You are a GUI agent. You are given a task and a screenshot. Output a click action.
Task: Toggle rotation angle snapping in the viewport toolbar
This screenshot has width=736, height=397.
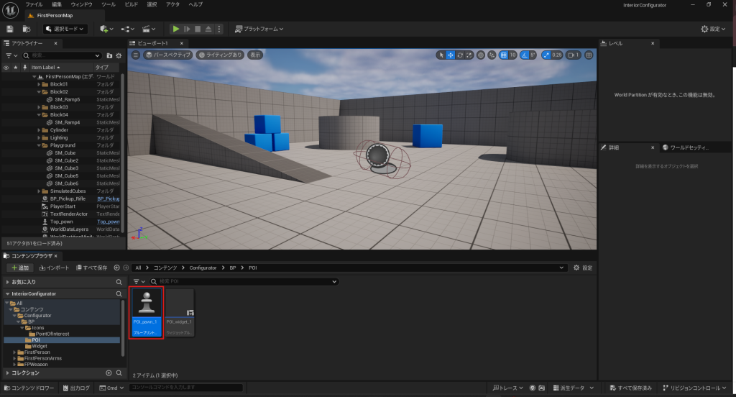tap(525, 55)
